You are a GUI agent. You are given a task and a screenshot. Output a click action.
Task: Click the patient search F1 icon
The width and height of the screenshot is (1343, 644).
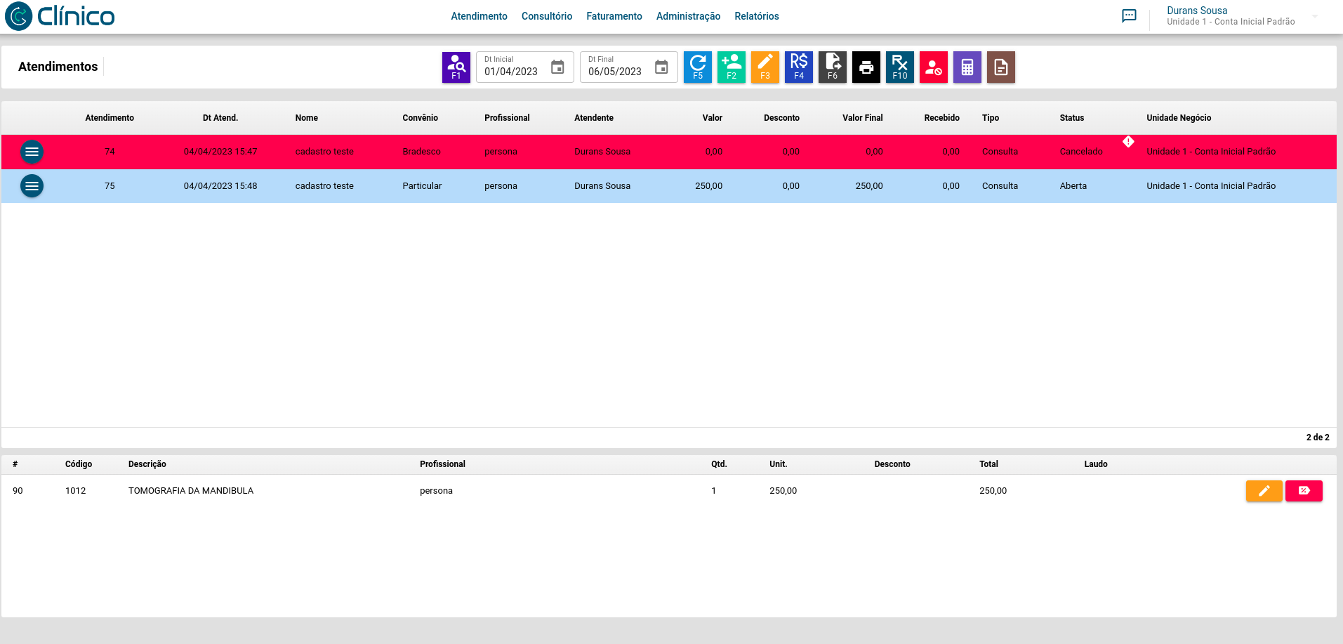456,67
